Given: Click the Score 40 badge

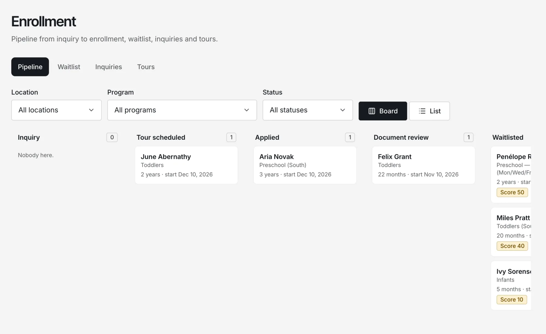Looking at the screenshot, I should click(512, 246).
